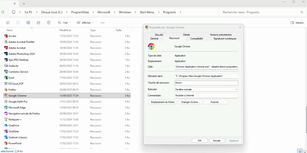Switch to the Général tab
The height and width of the screenshot is (153, 307).
coord(154,39)
